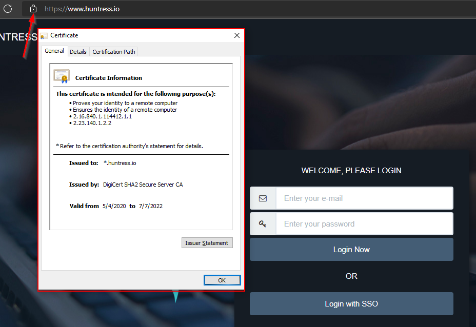
Task: Click the OID 2.16.840.1.114412.1.1 line
Action: [102, 116]
